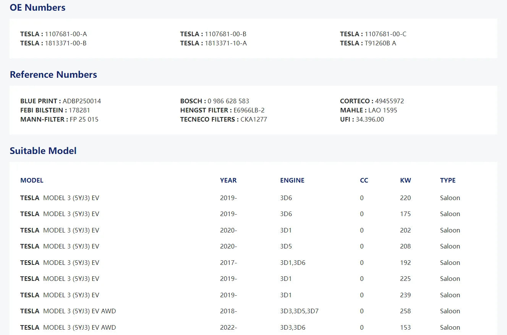Select the 220 value in KW column

(x=405, y=198)
